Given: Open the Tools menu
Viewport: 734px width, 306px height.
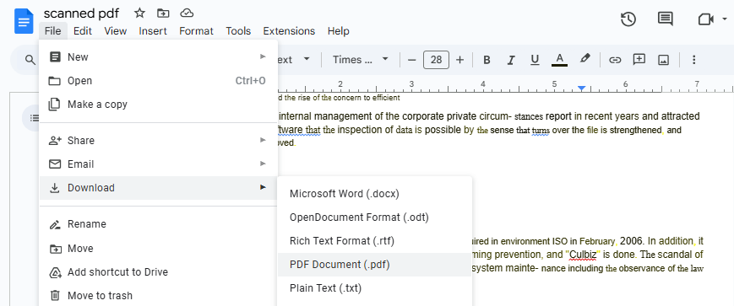Looking at the screenshot, I should [x=238, y=31].
